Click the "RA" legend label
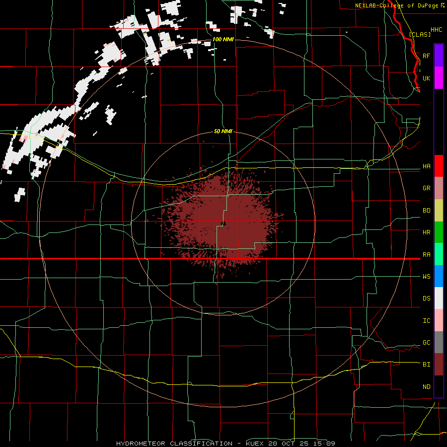The image size is (447, 447). pos(426,255)
